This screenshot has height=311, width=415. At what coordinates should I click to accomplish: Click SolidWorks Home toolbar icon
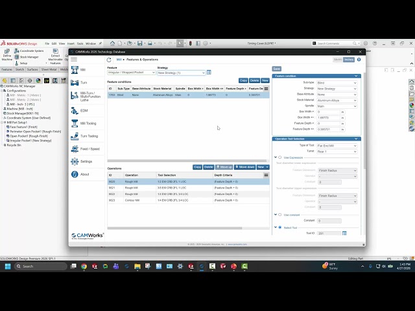[112, 43]
